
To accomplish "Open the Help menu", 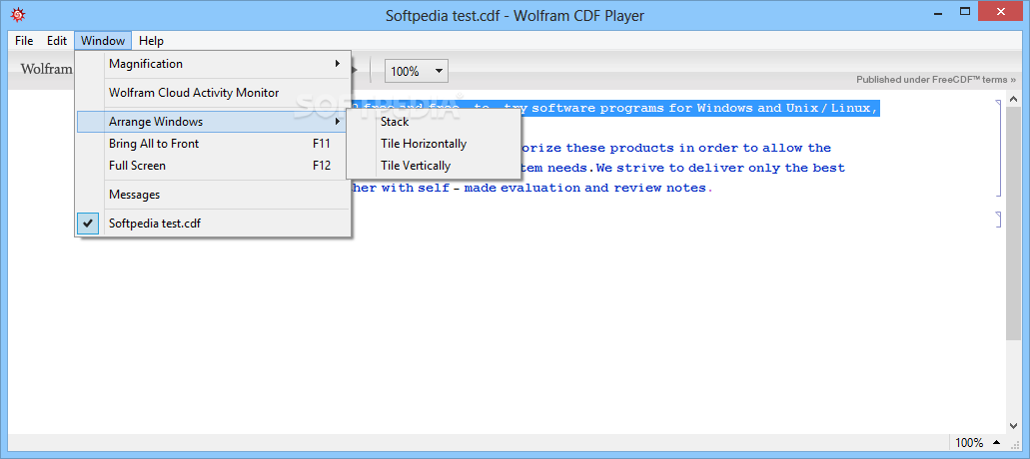I will click(151, 41).
